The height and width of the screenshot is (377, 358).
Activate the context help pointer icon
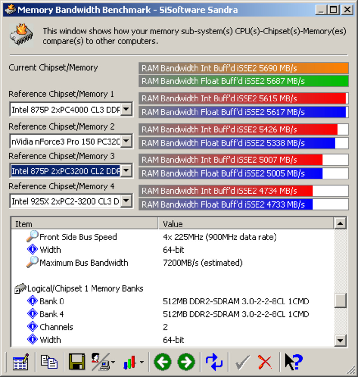293,362
